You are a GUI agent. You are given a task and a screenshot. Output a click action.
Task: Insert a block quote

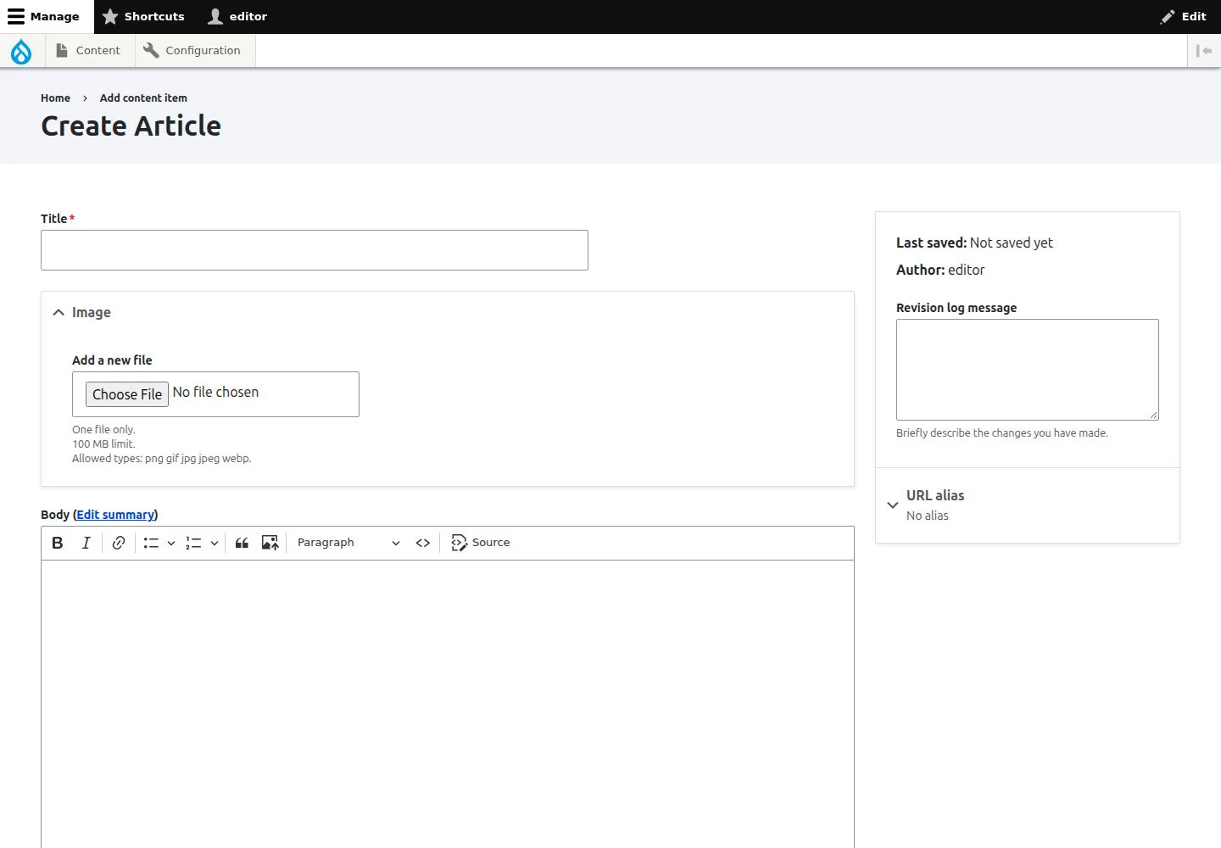pos(242,543)
